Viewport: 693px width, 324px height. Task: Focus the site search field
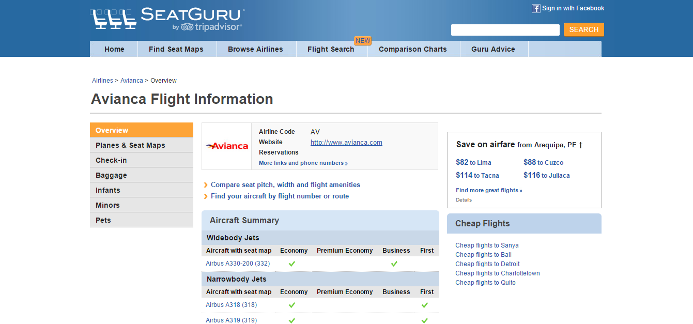point(505,30)
